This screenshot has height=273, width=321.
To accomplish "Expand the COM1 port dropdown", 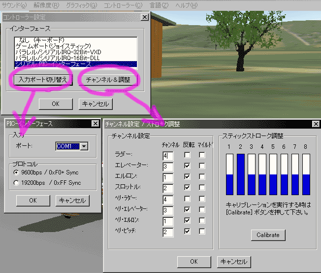I will pos(84,146).
